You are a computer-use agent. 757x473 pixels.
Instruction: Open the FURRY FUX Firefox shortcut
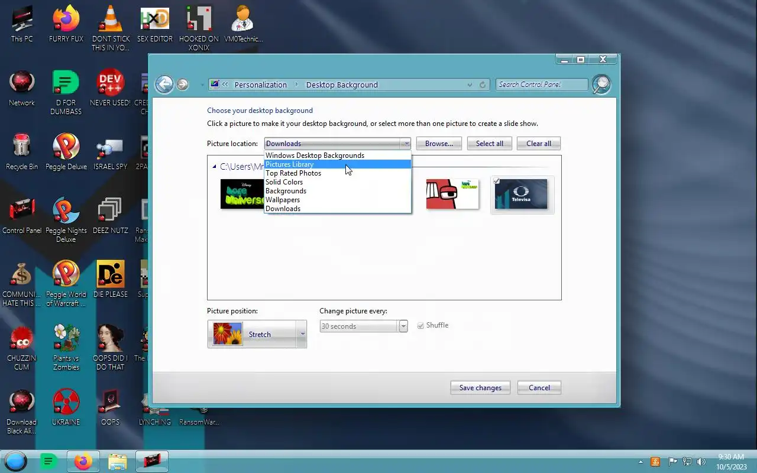coord(66,24)
